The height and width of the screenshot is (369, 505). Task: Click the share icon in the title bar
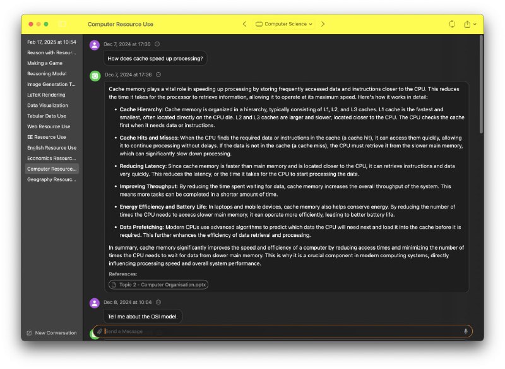pyautogui.click(x=467, y=24)
